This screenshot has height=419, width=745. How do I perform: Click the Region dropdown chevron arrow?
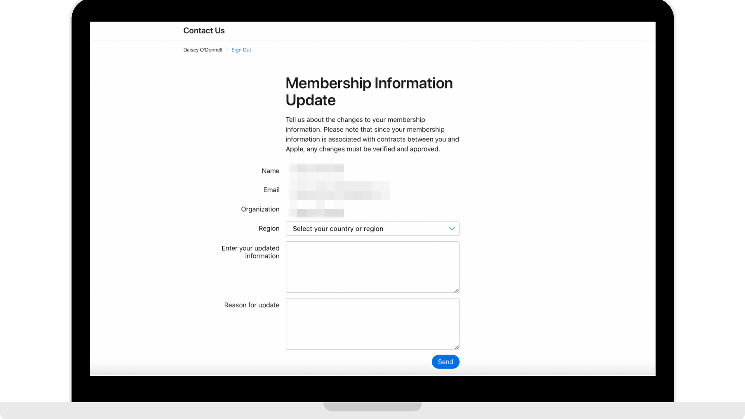coord(452,229)
